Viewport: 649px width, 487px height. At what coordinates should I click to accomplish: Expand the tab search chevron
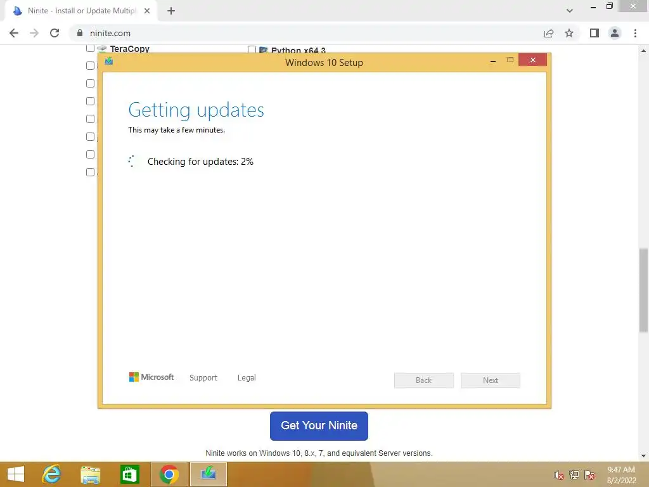pyautogui.click(x=570, y=11)
